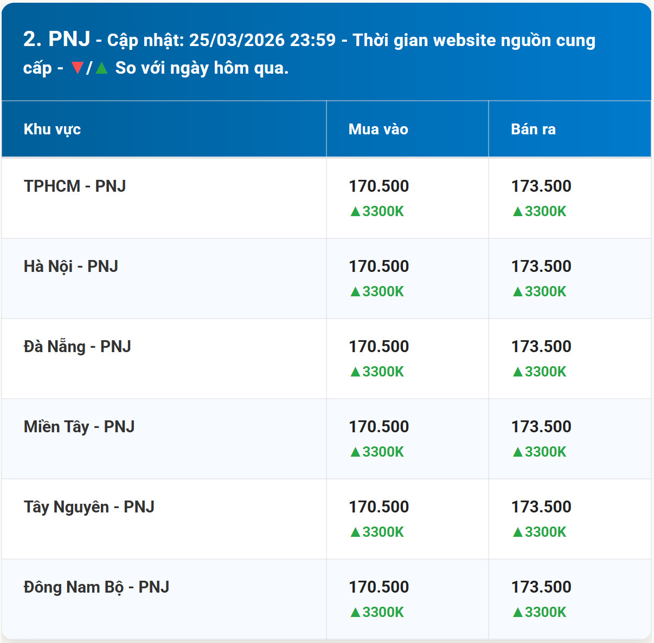Click Tây Nguyên sell change ▲3300K
Viewport: 654px width, 643px height.
point(539,532)
